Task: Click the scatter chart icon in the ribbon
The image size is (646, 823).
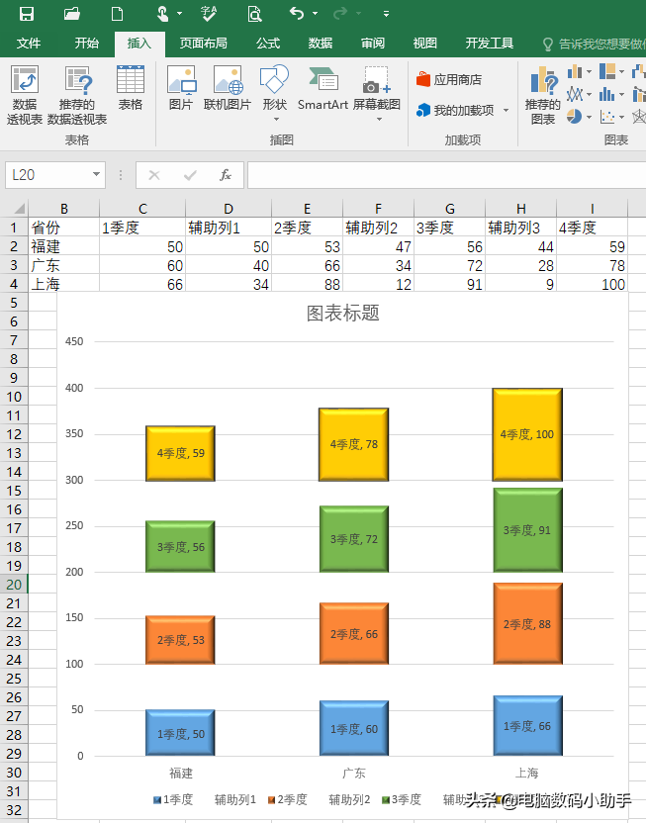Action: (x=607, y=117)
